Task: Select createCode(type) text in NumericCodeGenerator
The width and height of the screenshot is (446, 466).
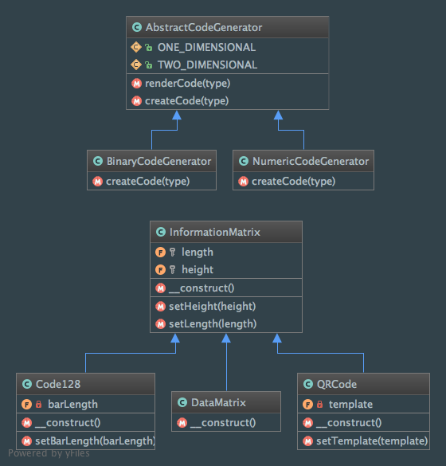Action: [294, 182]
